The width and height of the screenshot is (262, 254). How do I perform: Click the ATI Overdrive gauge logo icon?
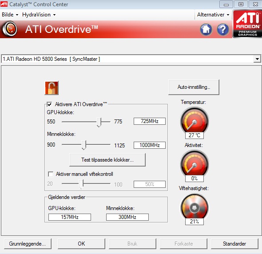tap(10, 29)
